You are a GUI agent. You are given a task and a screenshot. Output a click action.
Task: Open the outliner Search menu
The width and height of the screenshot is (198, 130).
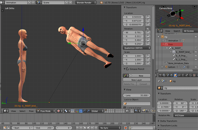pyautogui.click(x=177, y=31)
